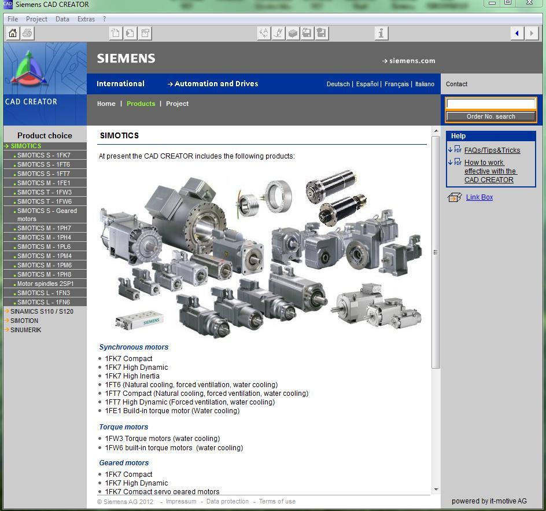Click the app icon in title bar
This screenshot has height=511, width=546.
pos(8,5)
